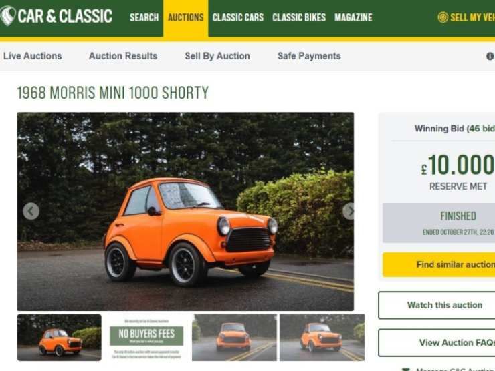The height and width of the screenshot is (371, 495).
Task: Click the Watch this auction button
Action: coord(437,305)
